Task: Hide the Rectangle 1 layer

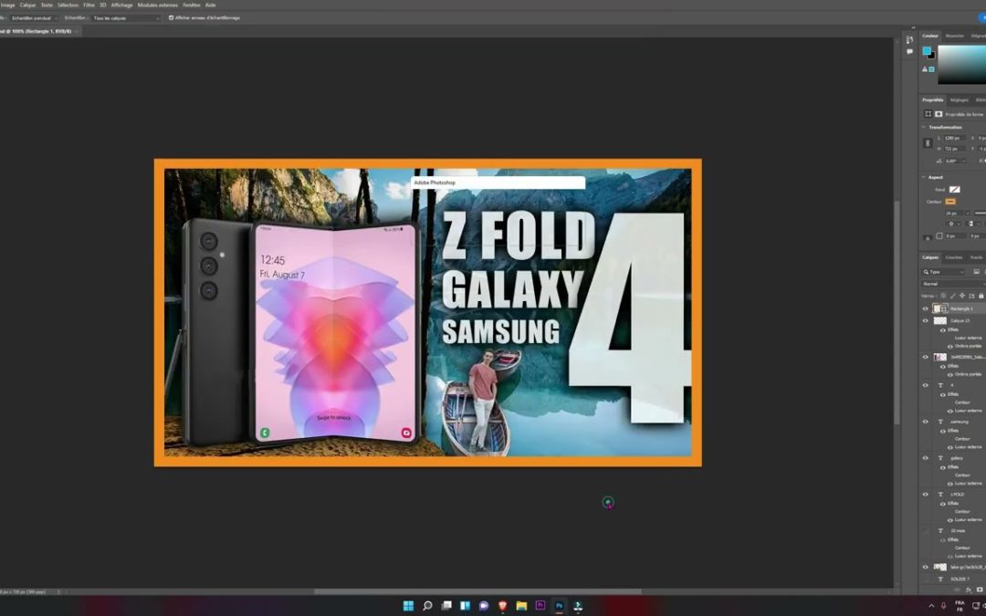Action: (925, 308)
